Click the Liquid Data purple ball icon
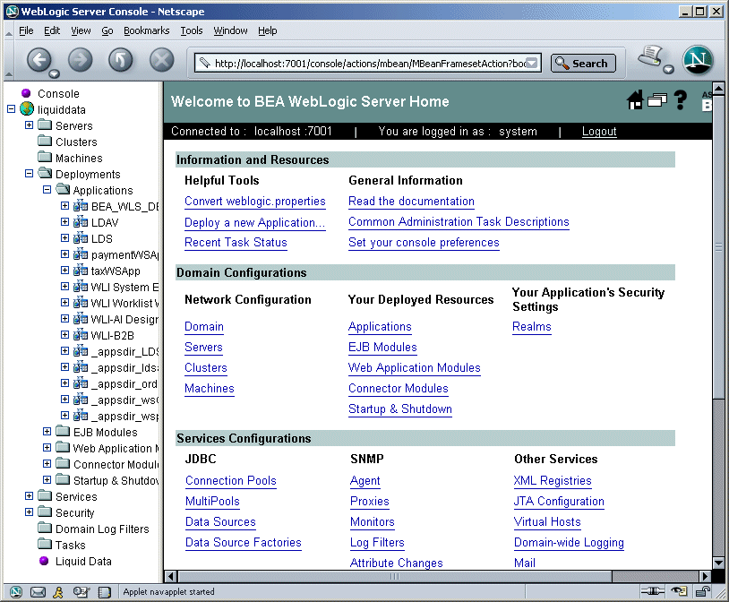 pyautogui.click(x=44, y=561)
